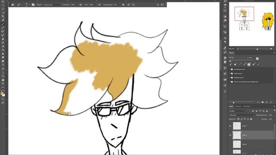Select the Lasso tool
276x155 pixels.
(3, 9)
